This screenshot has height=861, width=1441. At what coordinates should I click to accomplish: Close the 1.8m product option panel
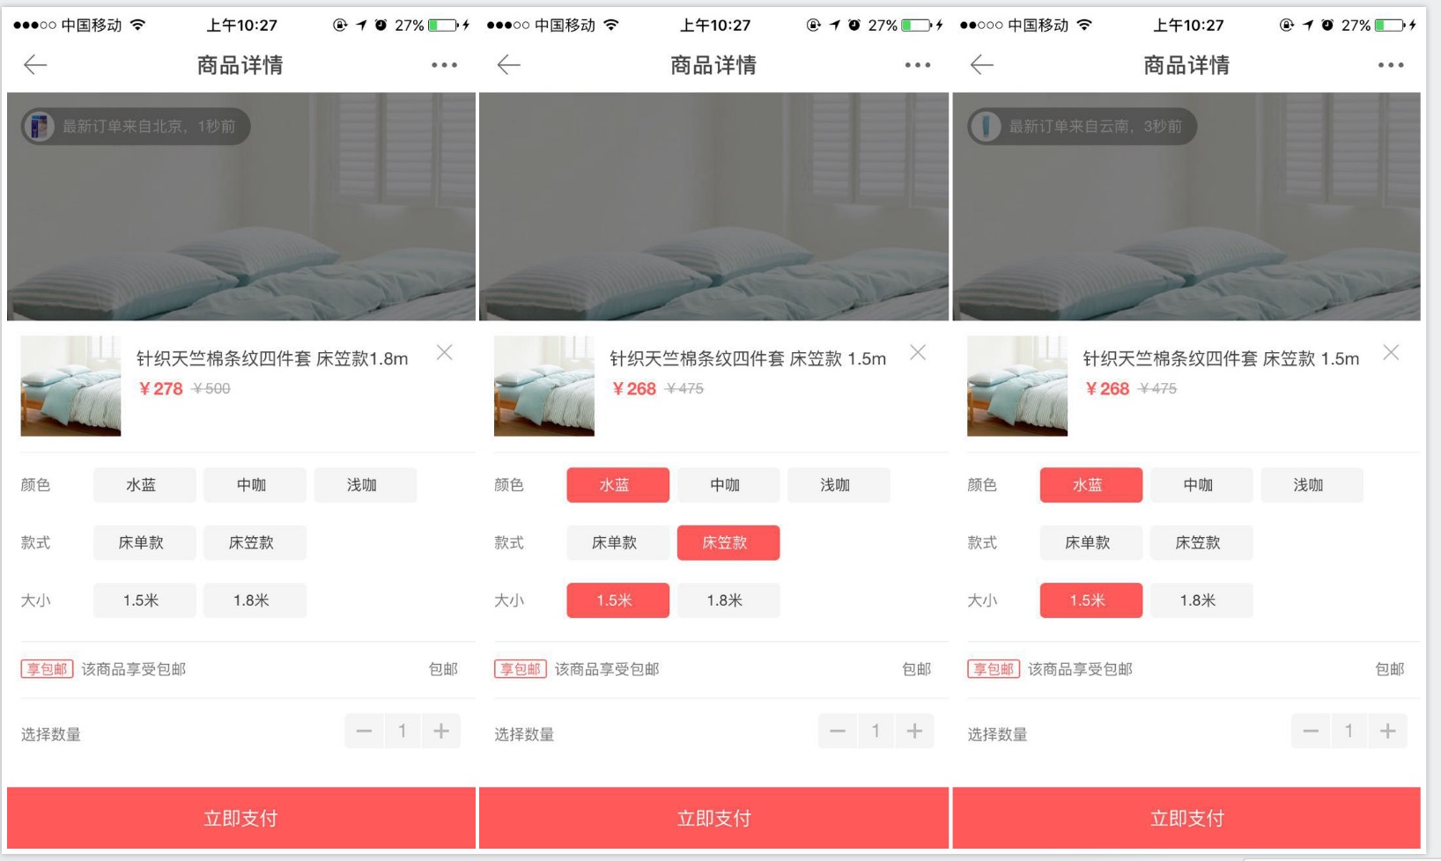pyautogui.click(x=445, y=352)
